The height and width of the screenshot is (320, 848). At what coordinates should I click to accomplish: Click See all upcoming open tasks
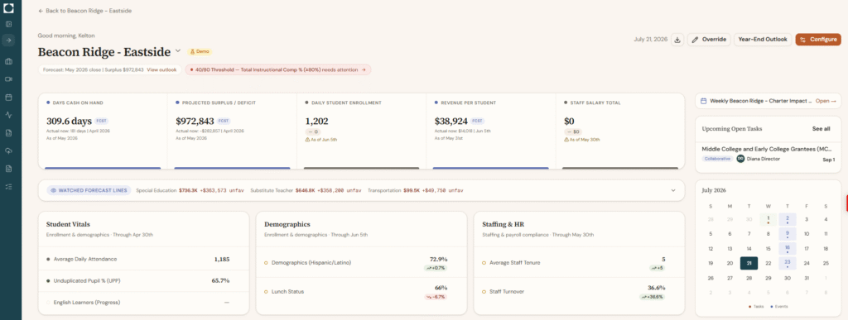[821, 128]
